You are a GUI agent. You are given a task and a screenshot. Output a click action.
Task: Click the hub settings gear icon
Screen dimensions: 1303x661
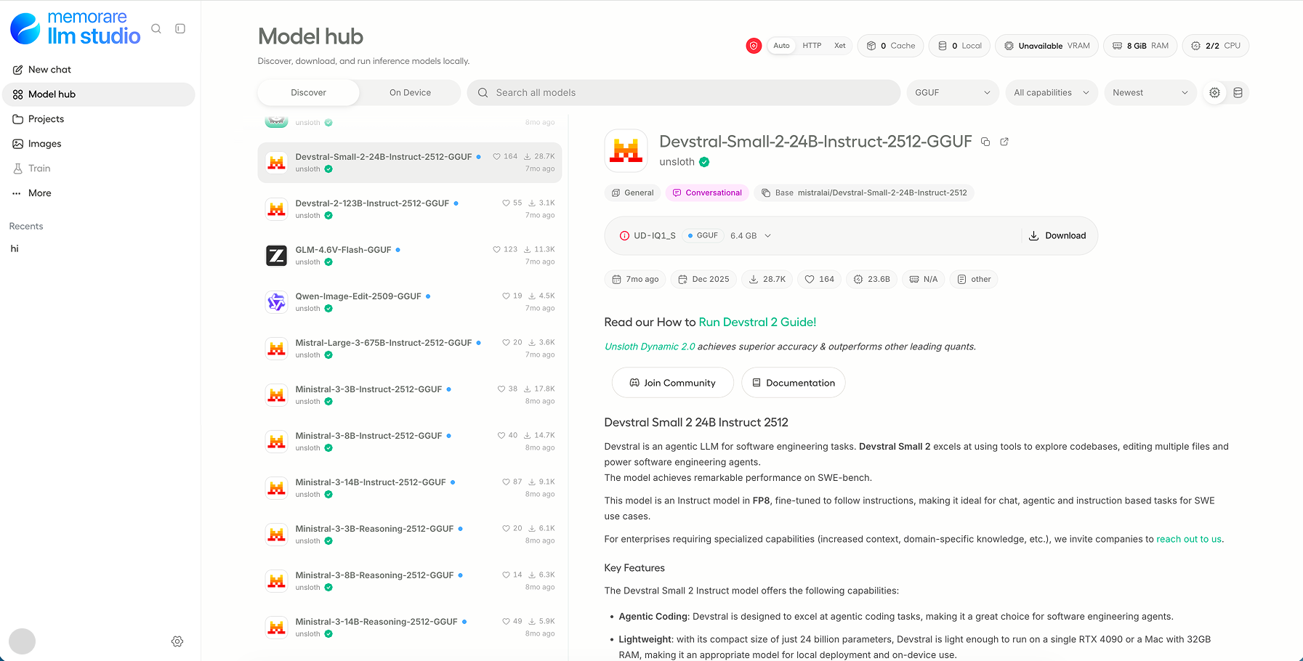1214,93
